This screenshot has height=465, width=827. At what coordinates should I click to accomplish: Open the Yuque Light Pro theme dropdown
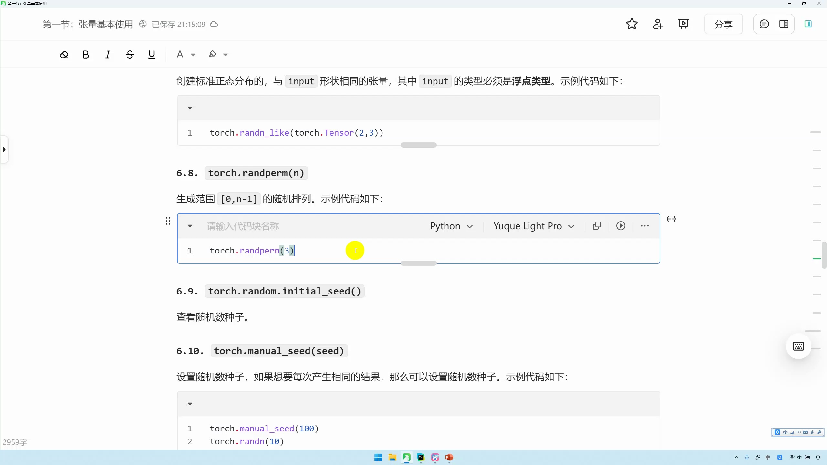click(533, 226)
